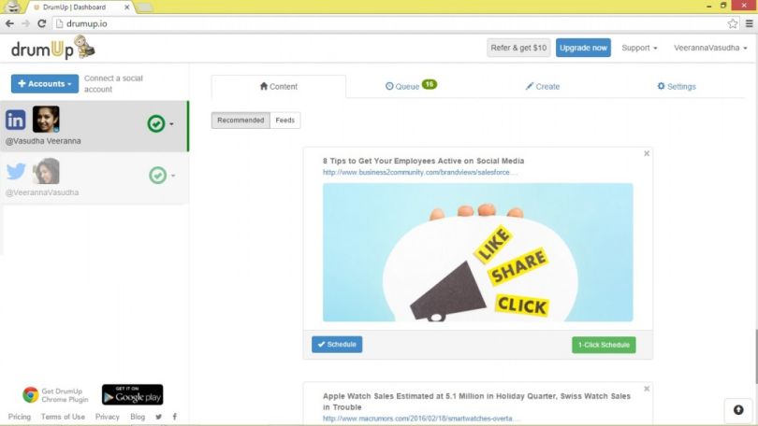Select the Recommended content filter
The width and height of the screenshot is (758, 426).
241,121
